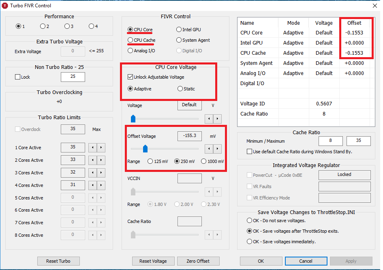383x270 pixels.
Task: Close the Turbo FIVR Control window
Action: click(375, 6)
